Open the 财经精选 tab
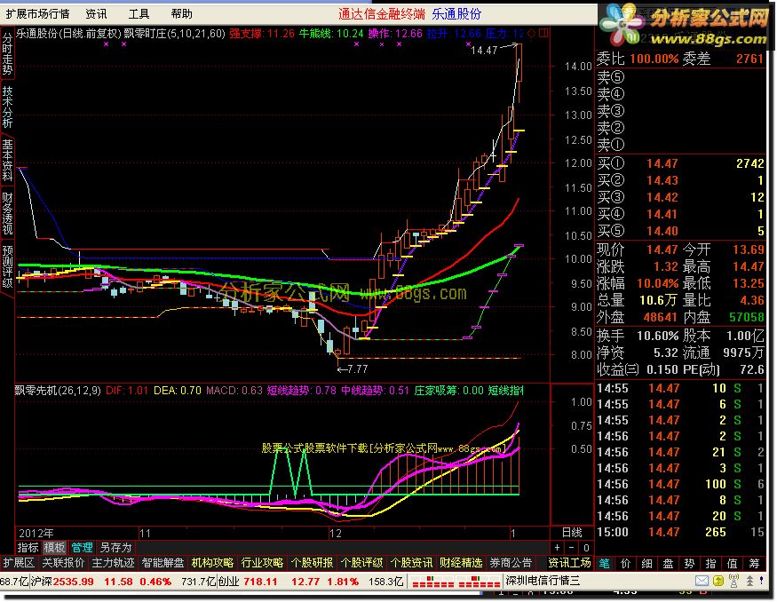The height and width of the screenshot is (602, 777). tap(461, 563)
